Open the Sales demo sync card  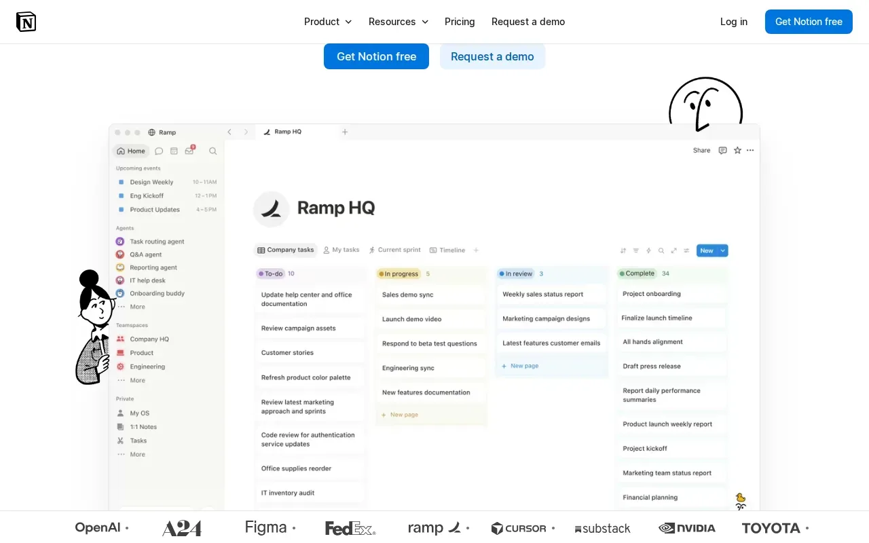pyautogui.click(x=430, y=295)
